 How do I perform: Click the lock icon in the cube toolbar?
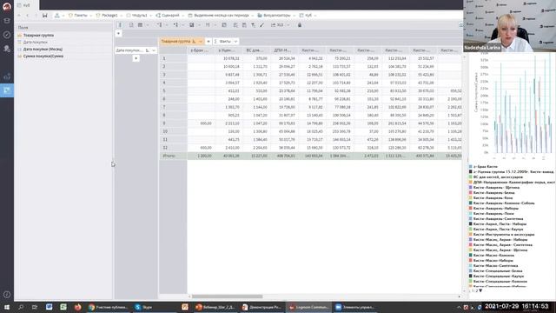300,25
